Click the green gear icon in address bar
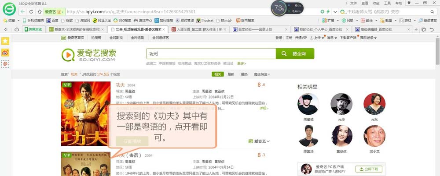 coord(323,12)
